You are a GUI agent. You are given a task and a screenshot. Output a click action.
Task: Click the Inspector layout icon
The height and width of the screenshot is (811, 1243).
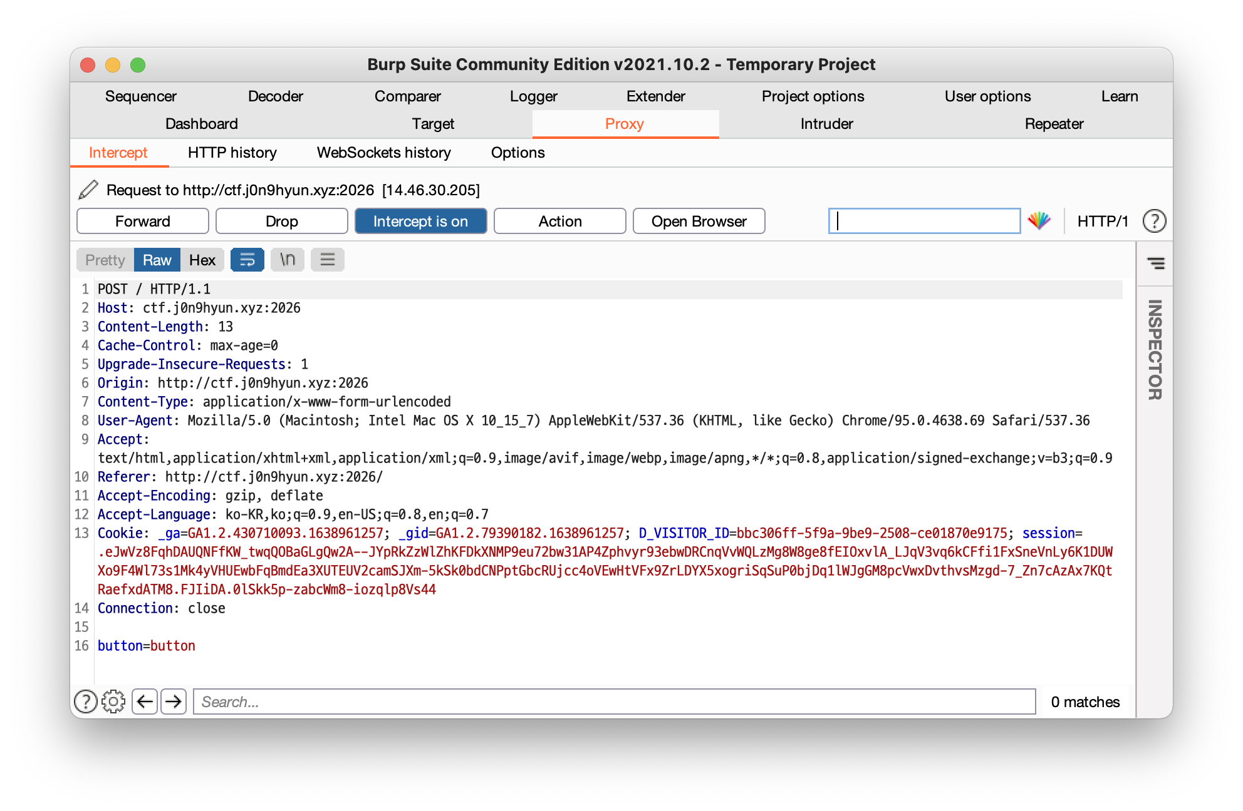[x=1155, y=263]
